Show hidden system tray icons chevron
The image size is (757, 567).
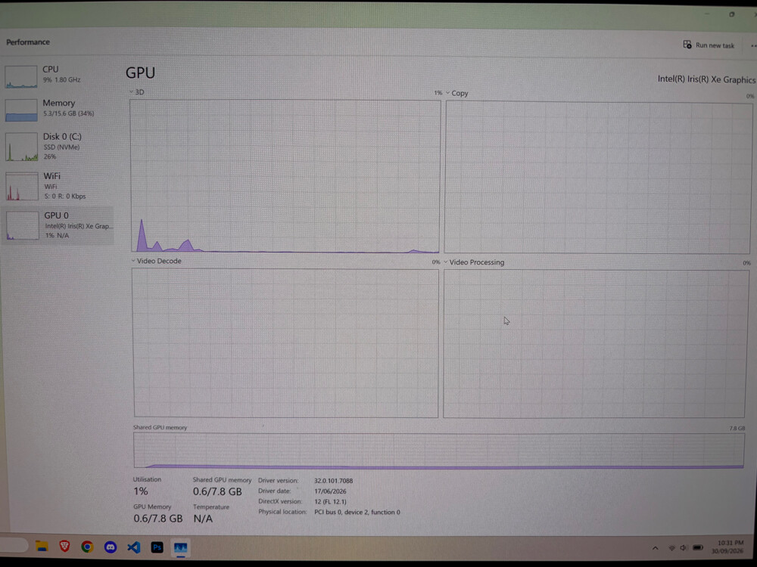coord(655,548)
